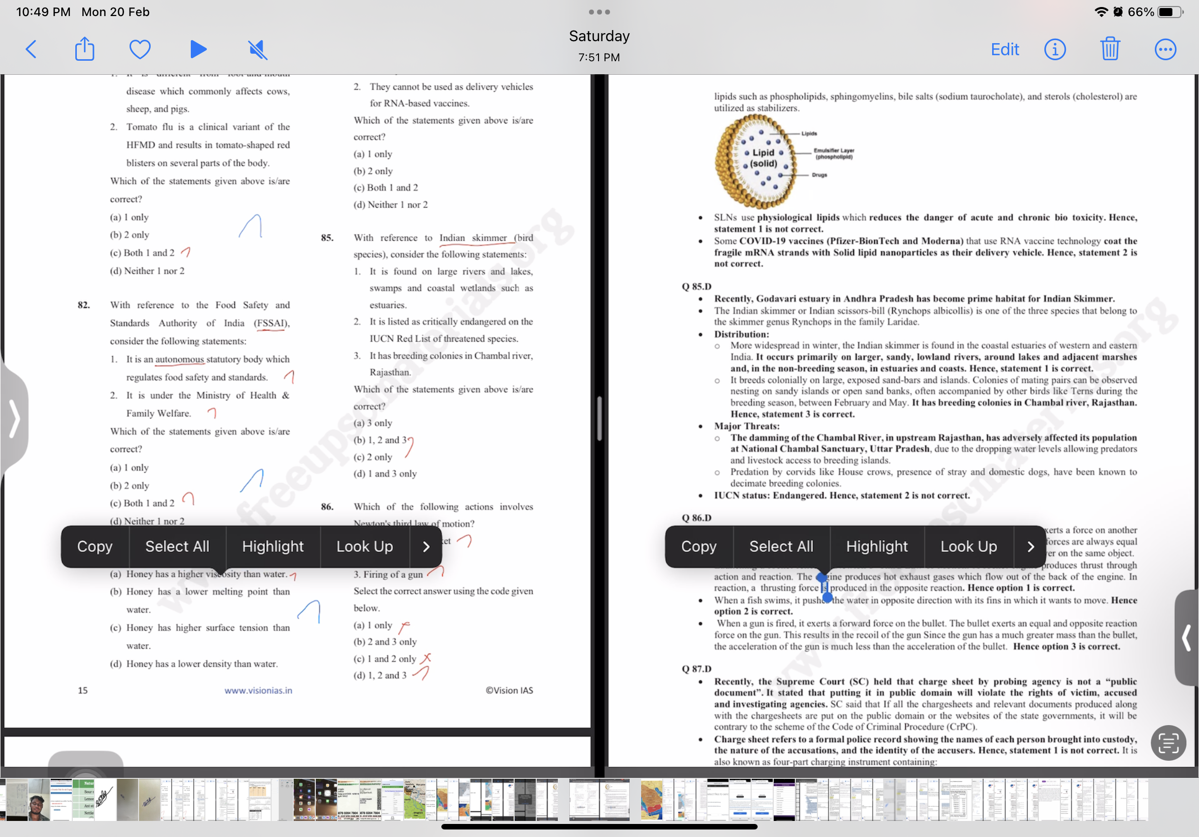
Task: Open the ellipsis More options menu
Action: [1165, 50]
